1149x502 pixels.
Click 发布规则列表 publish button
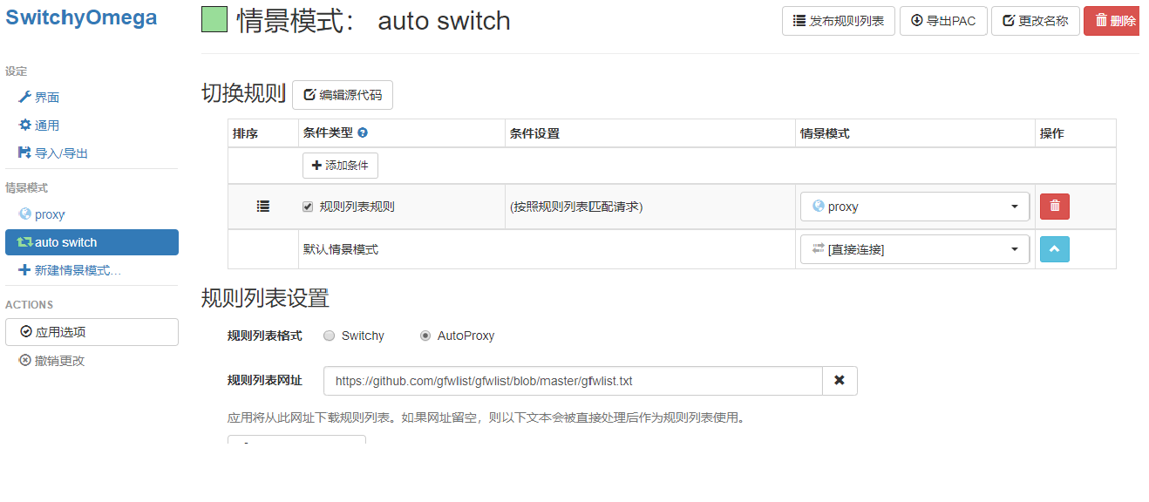839,21
